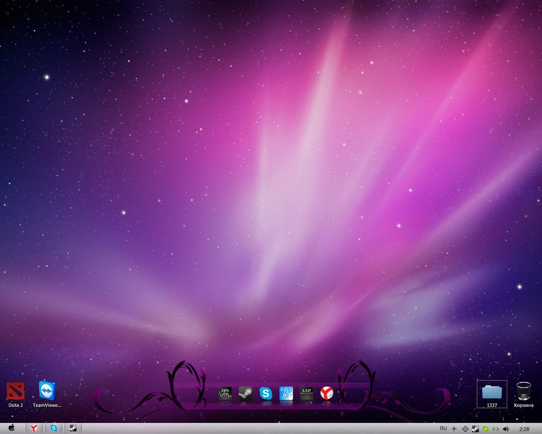The width and height of the screenshot is (542, 434).
Task: Open the 1337 folder on desktop
Action: (492, 392)
